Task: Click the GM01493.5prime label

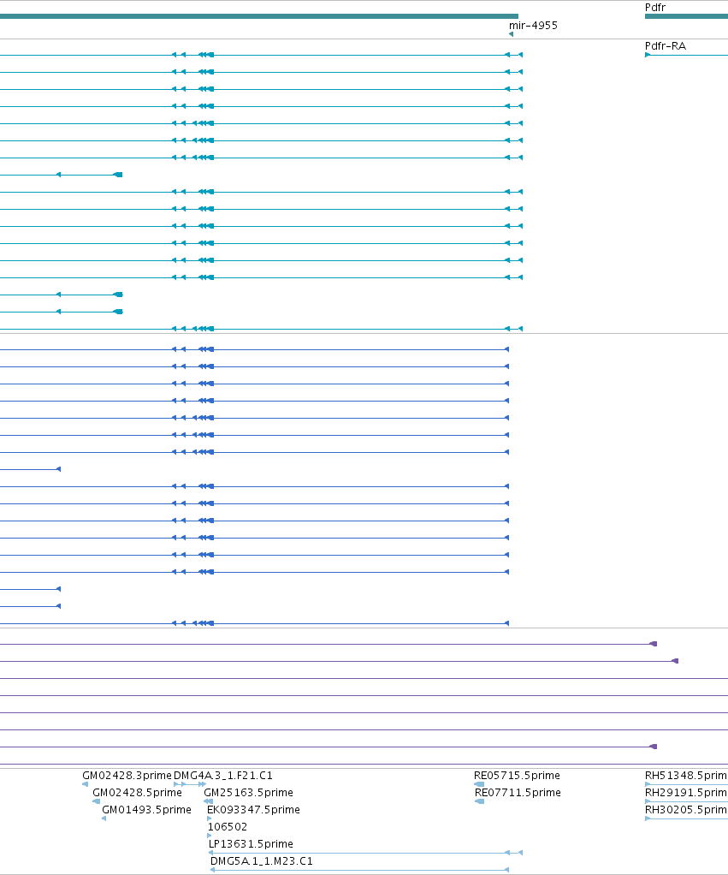Action: [x=146, y=809]
